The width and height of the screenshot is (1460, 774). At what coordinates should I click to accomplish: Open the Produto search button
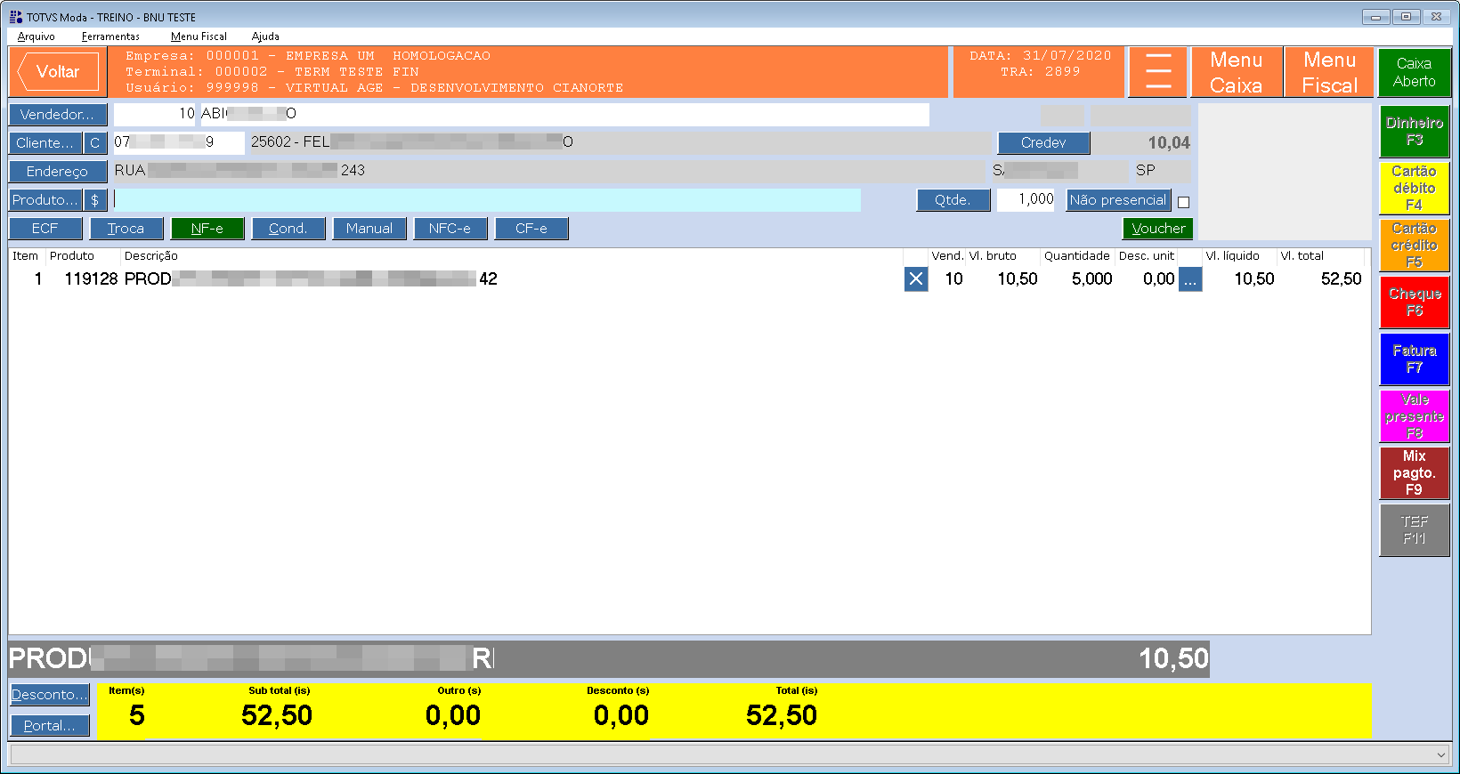click(45, 200)
